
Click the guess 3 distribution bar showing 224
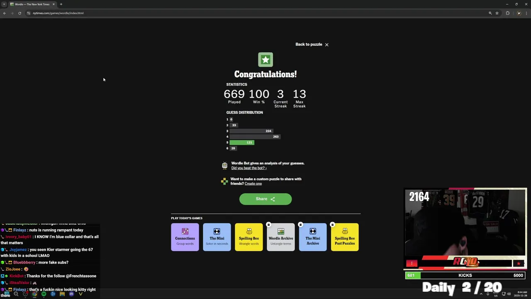click(251, 131)
